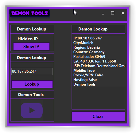Select the Mobile: True line
This screenshot has height=133, width=136.
pos(84,71)
